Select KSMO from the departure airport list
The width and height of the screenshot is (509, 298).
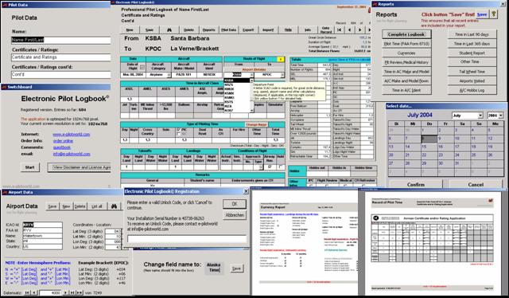[229, 97]
